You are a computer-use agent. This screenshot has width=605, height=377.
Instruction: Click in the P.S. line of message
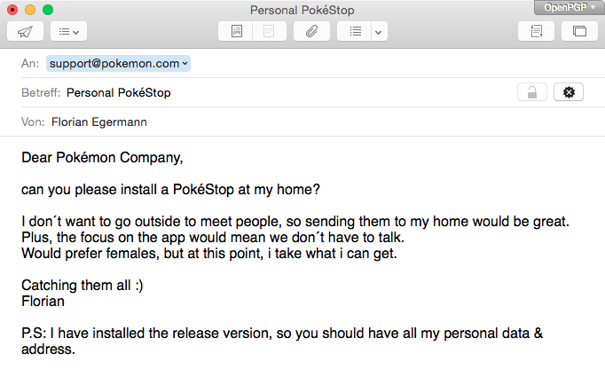[282, 334]
